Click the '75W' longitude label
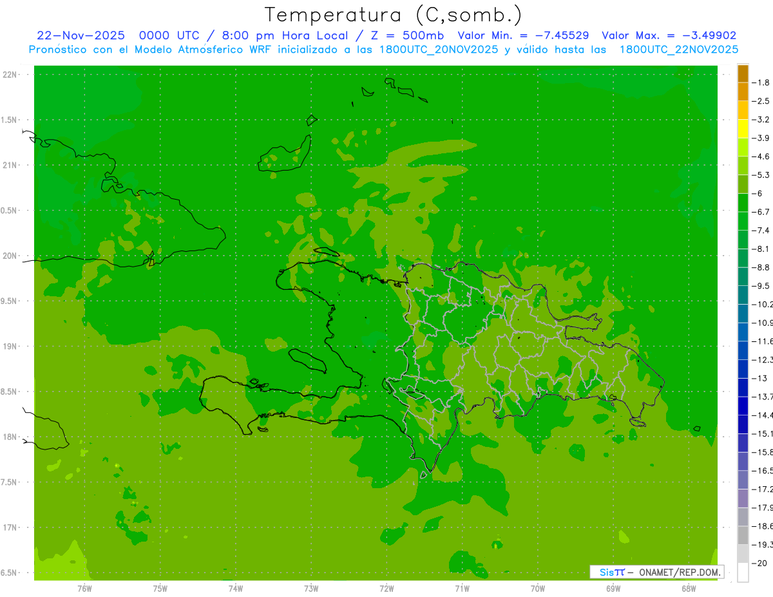 (160, 588)
